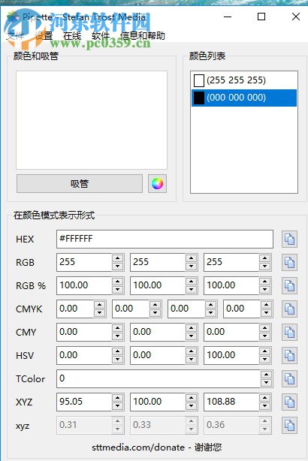Copy the RGB % row values
Viewport: 308px width, 461px height.
tap(289, 285)
